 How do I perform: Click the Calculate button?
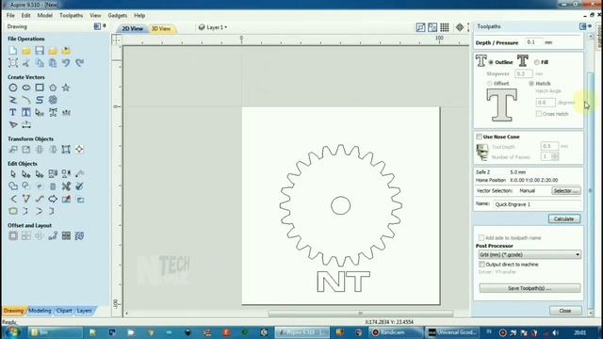click(563, 218)
